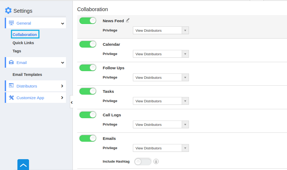Click the Distributors section label
The image size is (287, 170).
pyautogui.click(x=27, y=86)
